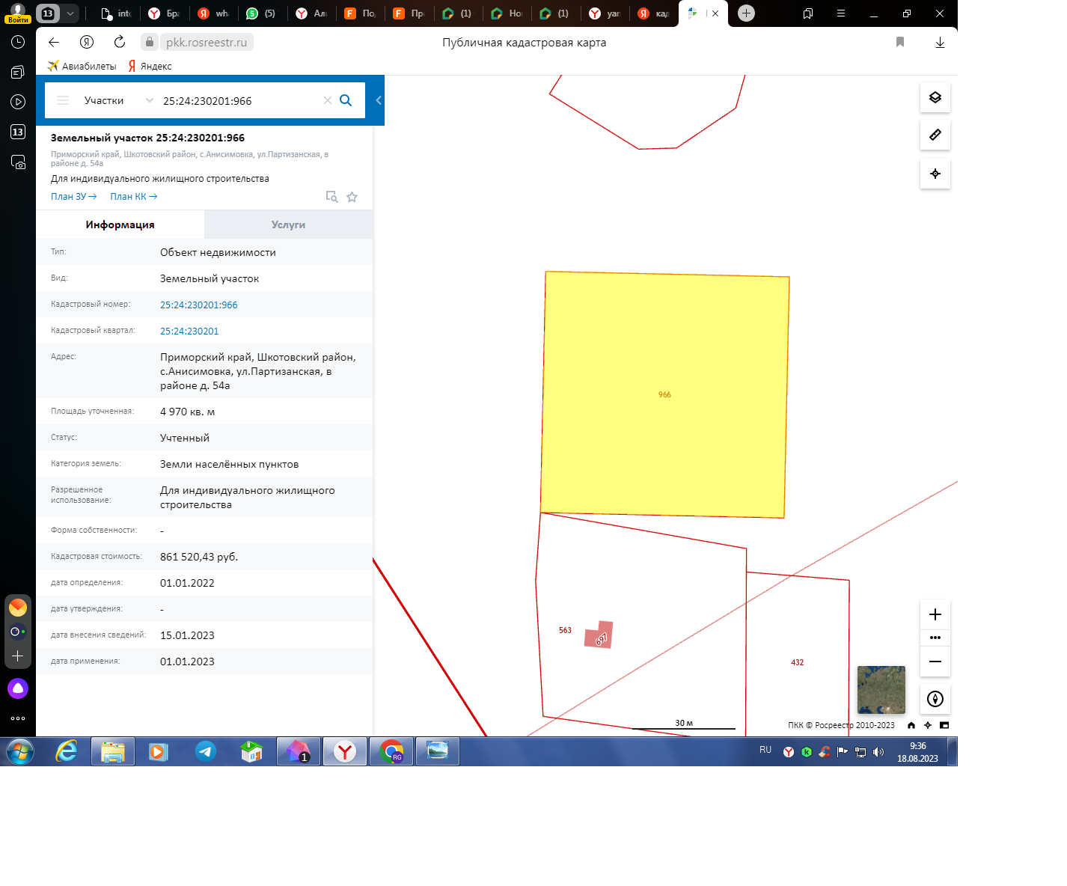This screenshot has height=886, width=1067.
Task: Zoom out on the map
Action: (935, 662)
